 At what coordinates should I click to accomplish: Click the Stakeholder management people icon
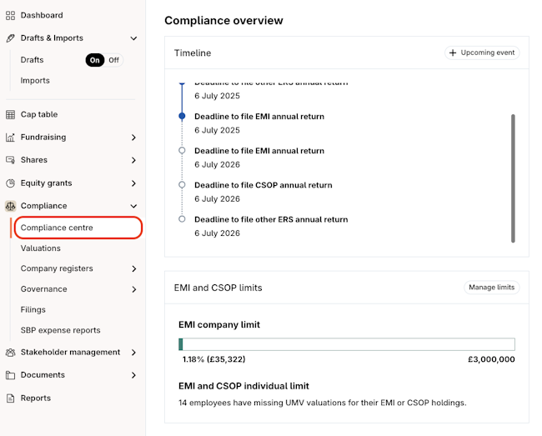point(11,352)
